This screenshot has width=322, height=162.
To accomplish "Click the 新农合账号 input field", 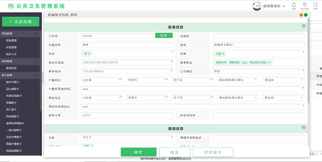I will [258, 115].
